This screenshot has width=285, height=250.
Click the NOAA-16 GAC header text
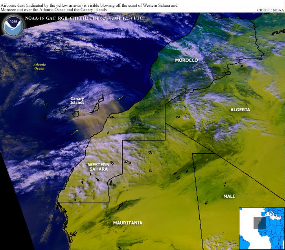[x=40, y=18]
